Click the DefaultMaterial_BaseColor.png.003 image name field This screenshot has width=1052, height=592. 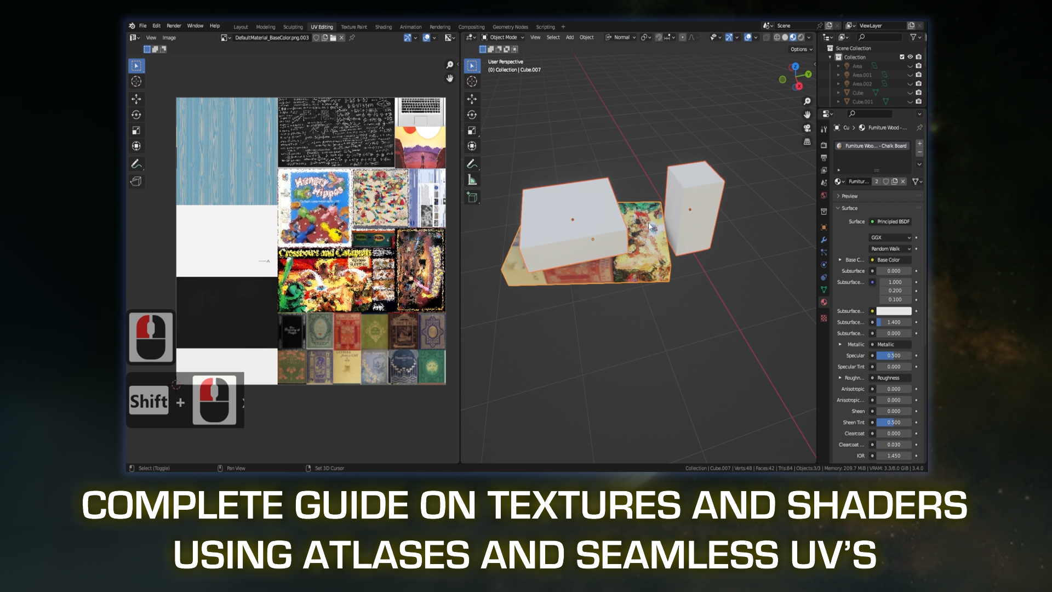click(267, 38)
